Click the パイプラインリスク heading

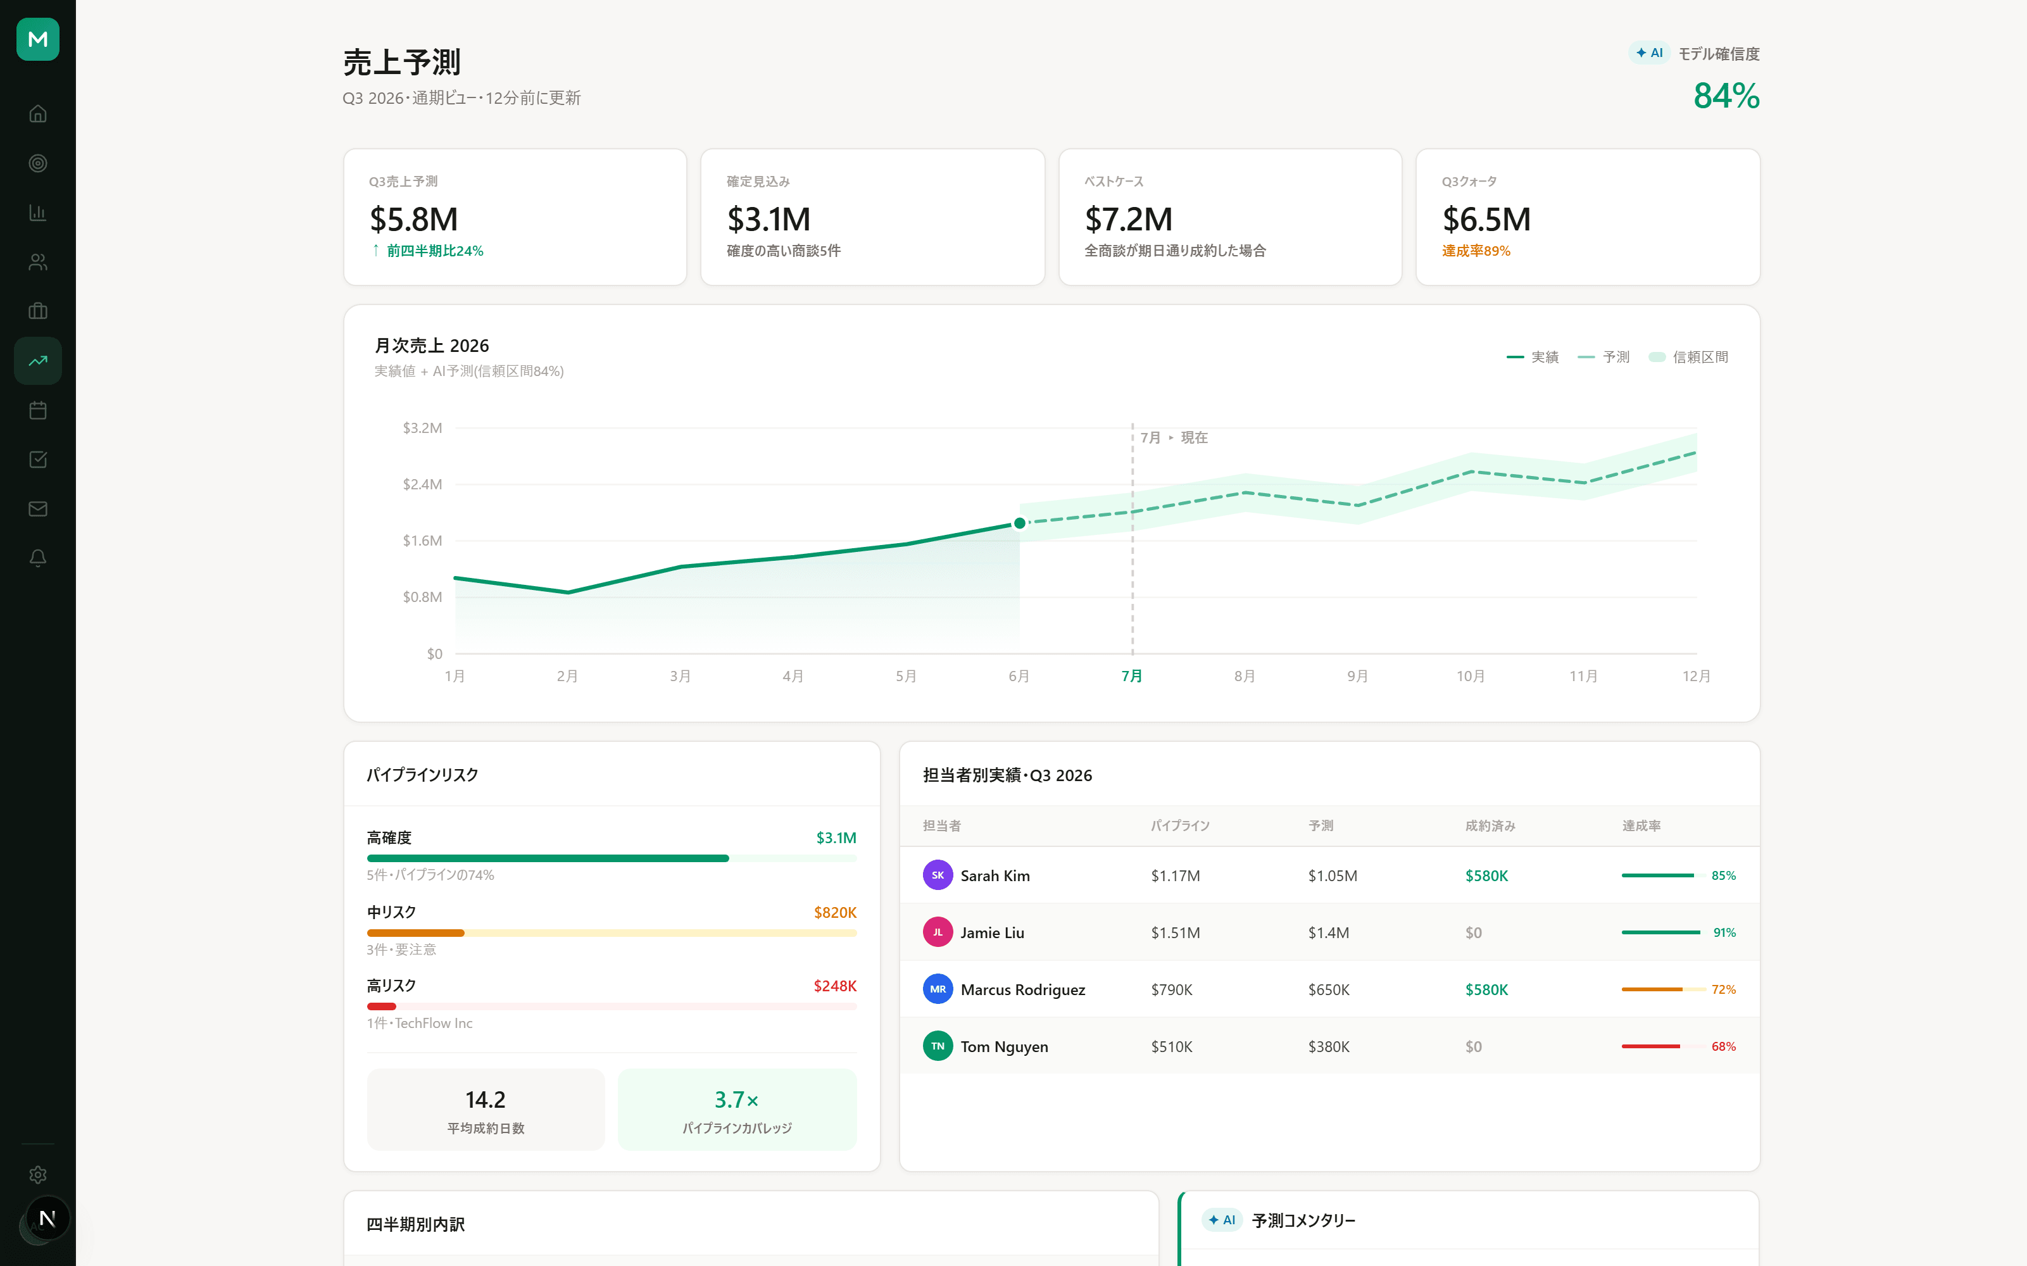point(422,775)
